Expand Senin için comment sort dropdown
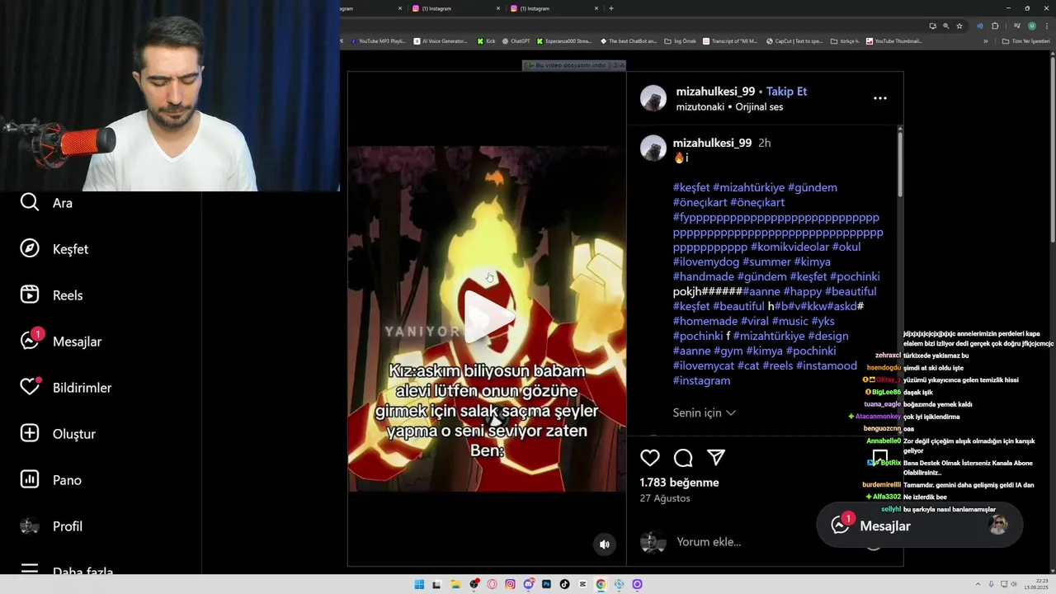The image size is (1056, 594). pyautogui.click(x=704, y=412)
